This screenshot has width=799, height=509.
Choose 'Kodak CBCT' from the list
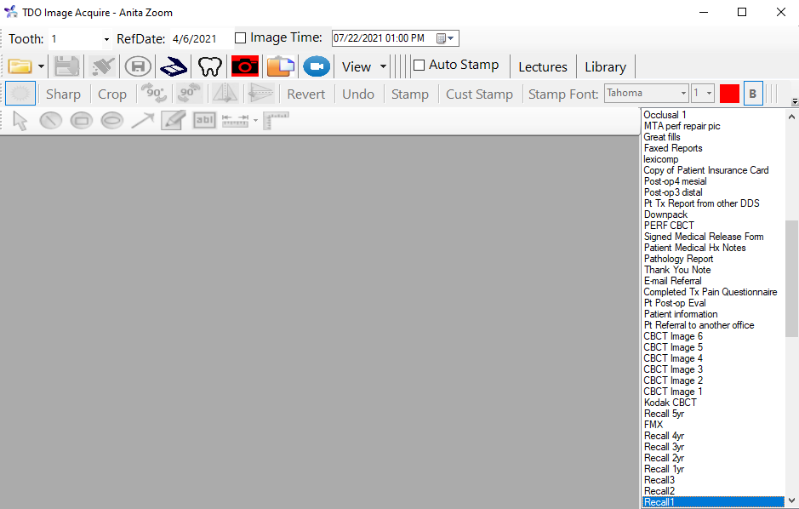tap(670, 403)
